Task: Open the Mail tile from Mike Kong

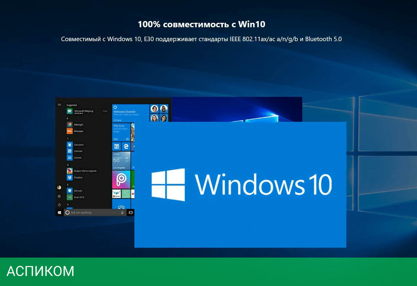Action: pos(121,132)
